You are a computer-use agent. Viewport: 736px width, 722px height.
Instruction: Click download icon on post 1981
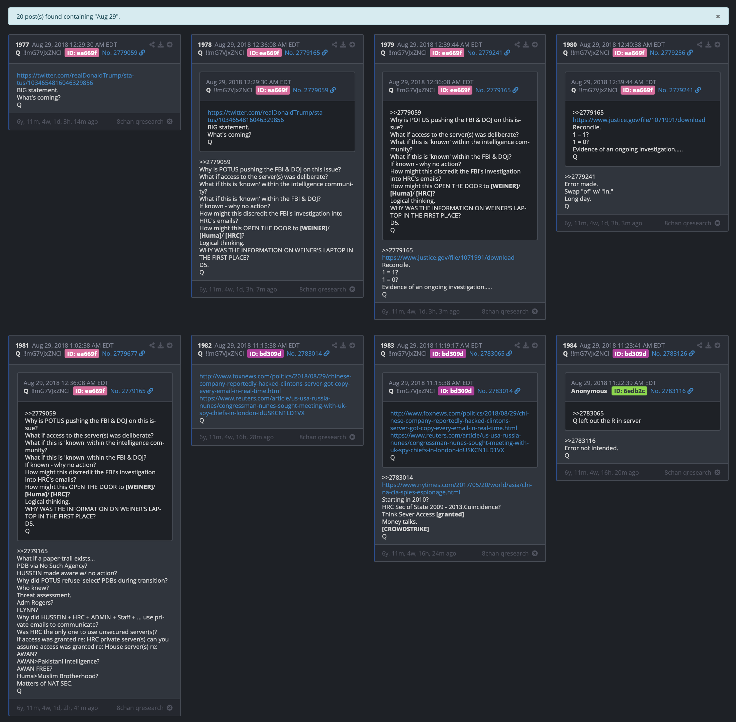(161, 345)
